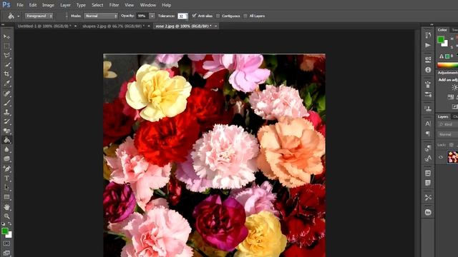The height and width of the screenshot is (257, 458).
Task: Select the Paint Bucket tool in toolbox
Action: click(6, 140)
